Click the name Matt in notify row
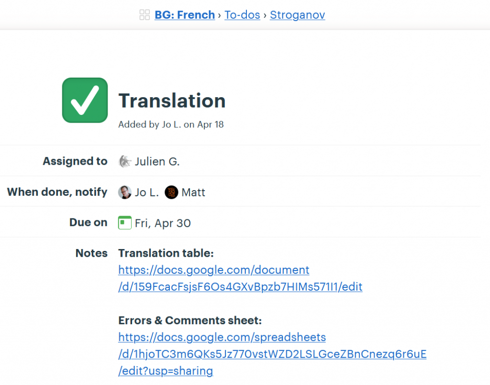Viewport: 490px width, 385px height. click(193, 192)
